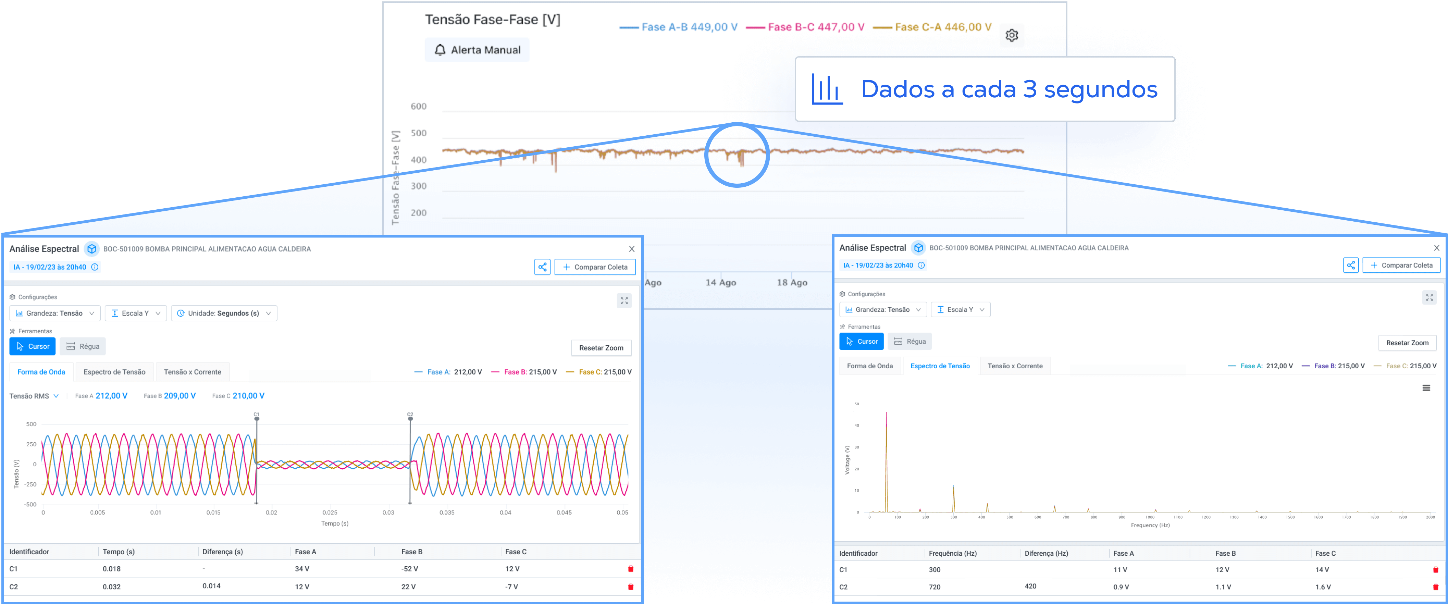The height and width of the screenshot is (604, 1448).
Task: Click Alerta Manual button
Action: click(477, 50)
